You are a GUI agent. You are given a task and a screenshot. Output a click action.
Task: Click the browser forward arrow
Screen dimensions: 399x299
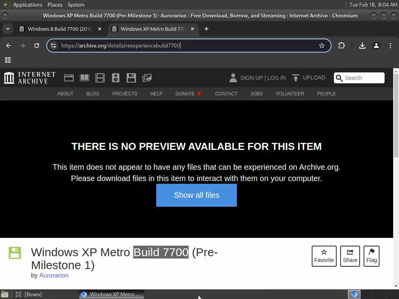tap(23, 46)
